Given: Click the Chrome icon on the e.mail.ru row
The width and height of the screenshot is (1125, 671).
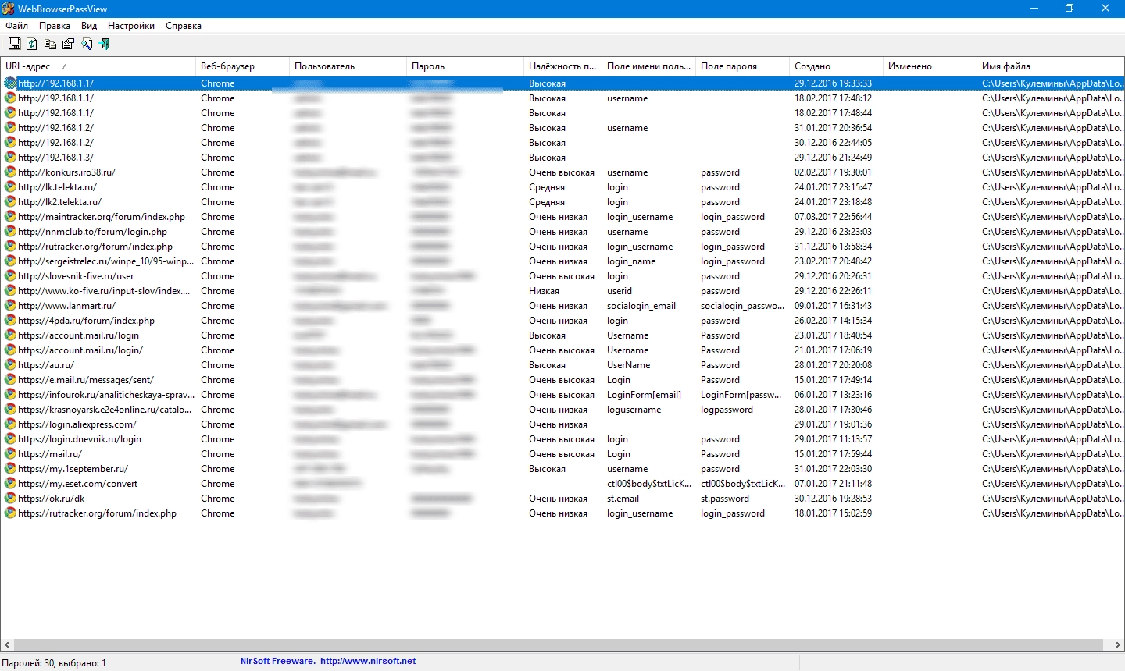Looking at the screenshot, I should [10, 380].
